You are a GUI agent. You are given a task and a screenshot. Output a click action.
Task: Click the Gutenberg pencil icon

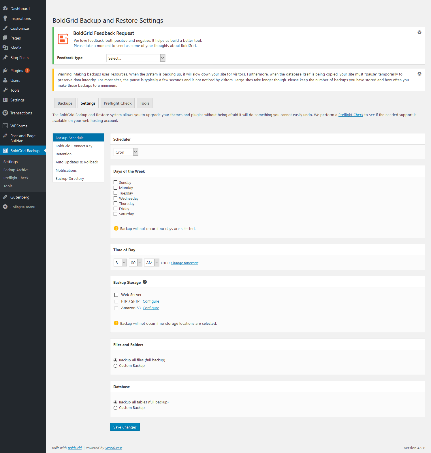pyautogui.click(x=5, y=197)
